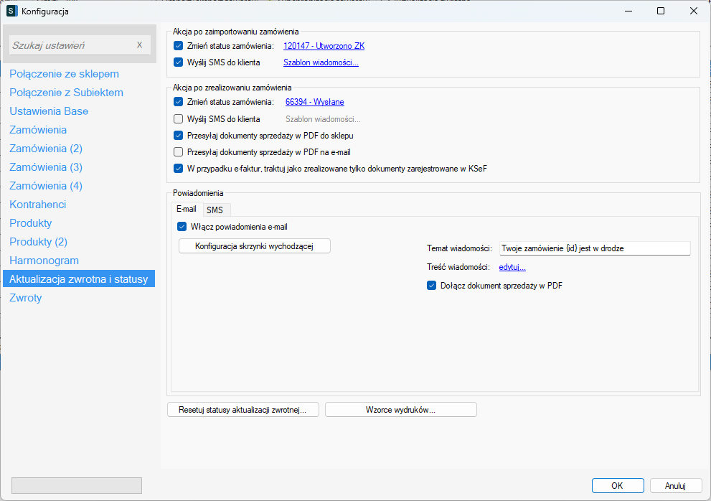Confirm settings with the OK button
This screenshot has height=501, width=711.
(617, 485)
